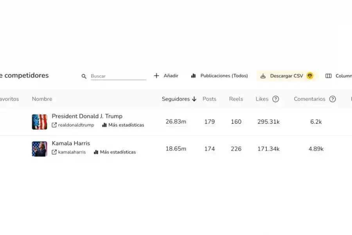Click the external link icon beside kamalaharris
Screen dimensions: 352x235
tap(54, 152)
